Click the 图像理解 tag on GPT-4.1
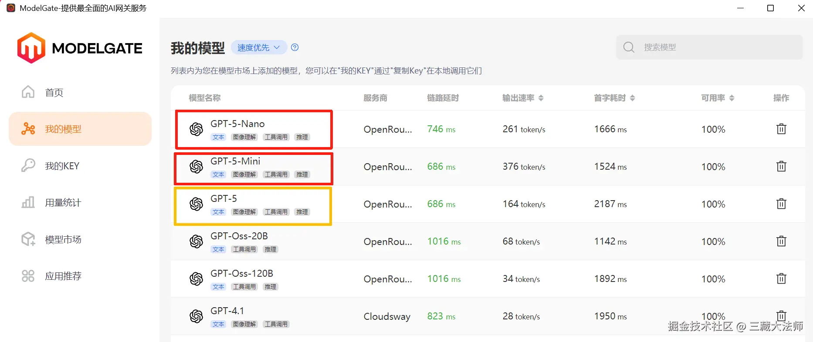This screenshot has width=813, height=342. (244, 324)
